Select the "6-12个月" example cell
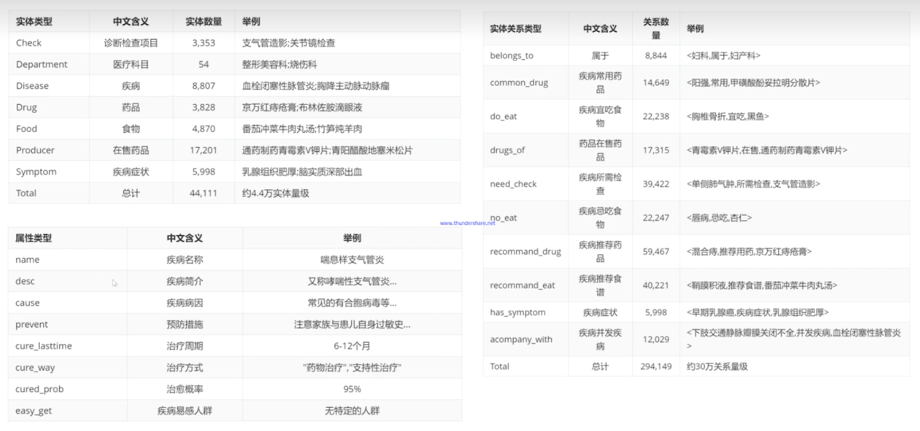920x431 pixels. coord(352,346)
